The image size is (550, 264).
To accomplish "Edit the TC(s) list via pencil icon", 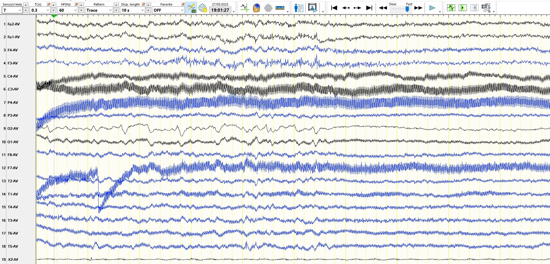I will coord(48,4).
